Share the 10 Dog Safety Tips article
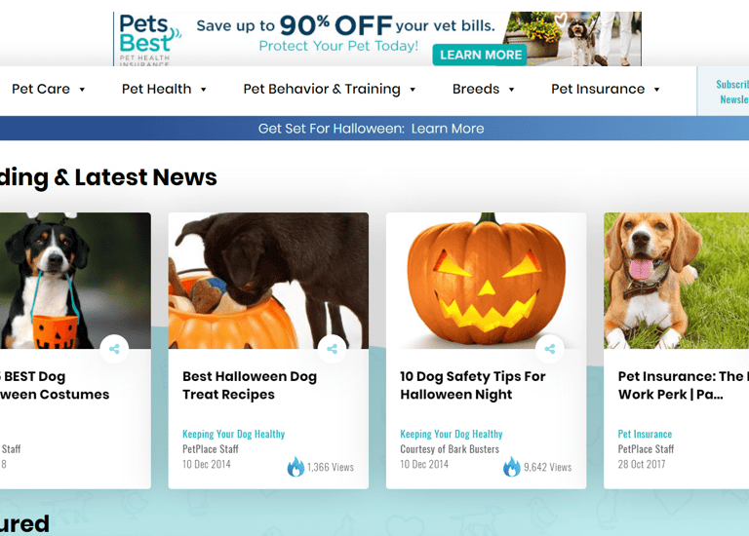 point(550,349)
